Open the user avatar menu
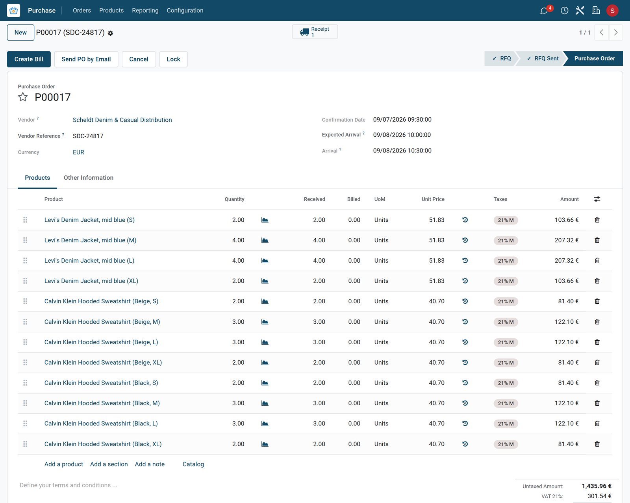630x503 pixels. click(612, 11)
